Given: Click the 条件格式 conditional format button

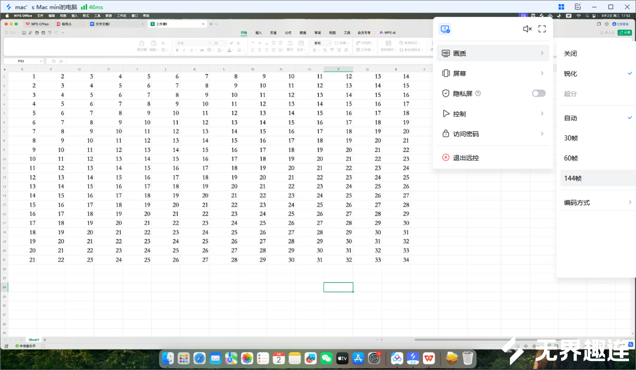Looking at the screenshot, I should point(388,46).
